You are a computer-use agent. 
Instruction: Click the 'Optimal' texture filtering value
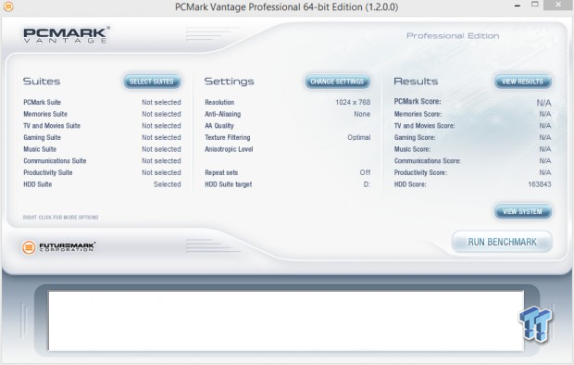point(359,137)
